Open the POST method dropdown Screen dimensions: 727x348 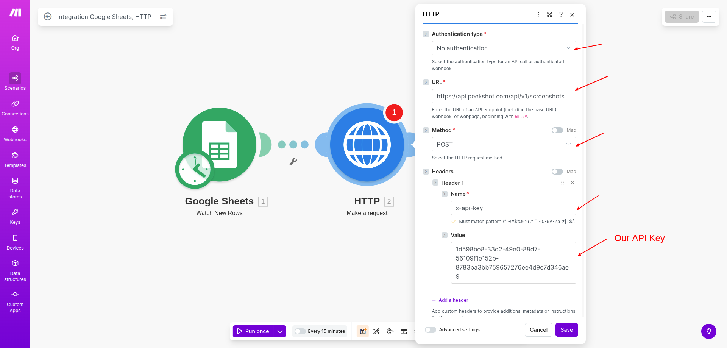click(x=504, y=144)
